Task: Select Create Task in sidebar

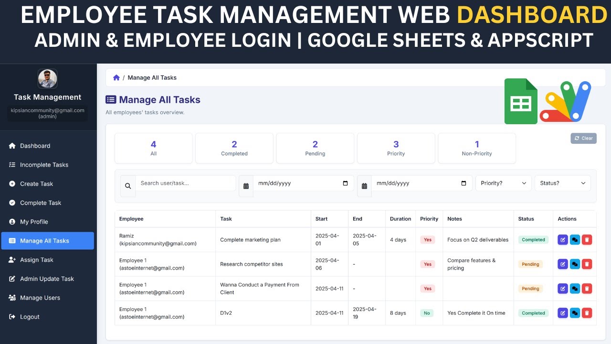Action: 48,184
